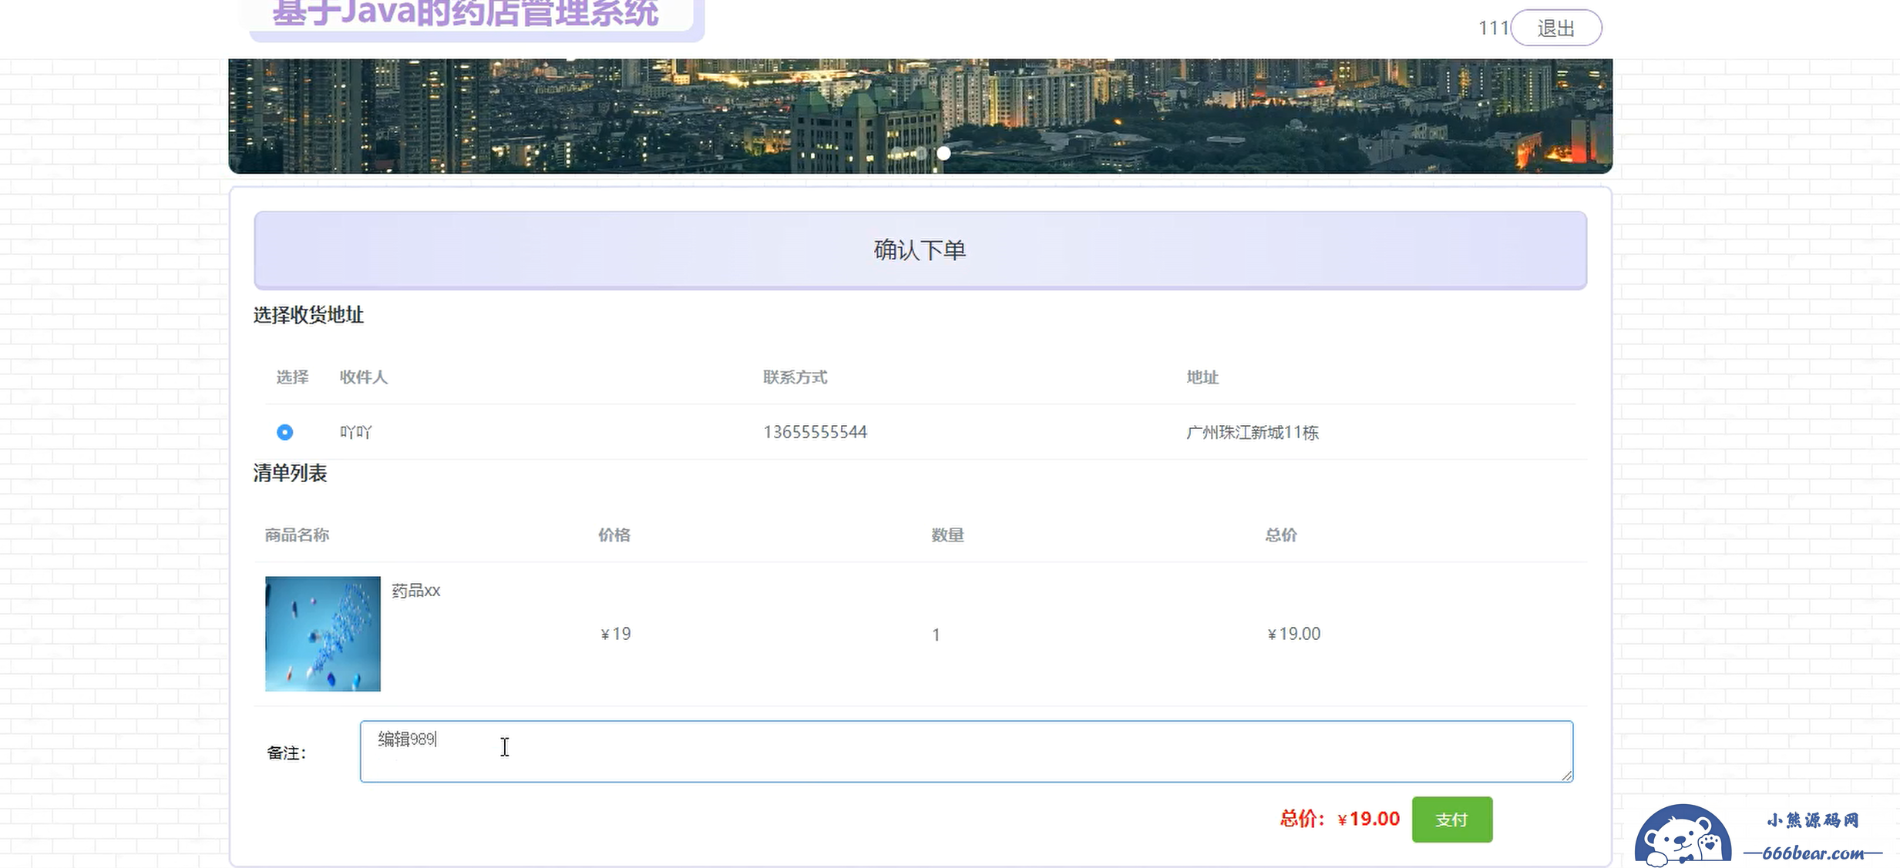Click the resize grip of remarks textarea
The height and width of the screenshot is (868, 1900).
1566,776
